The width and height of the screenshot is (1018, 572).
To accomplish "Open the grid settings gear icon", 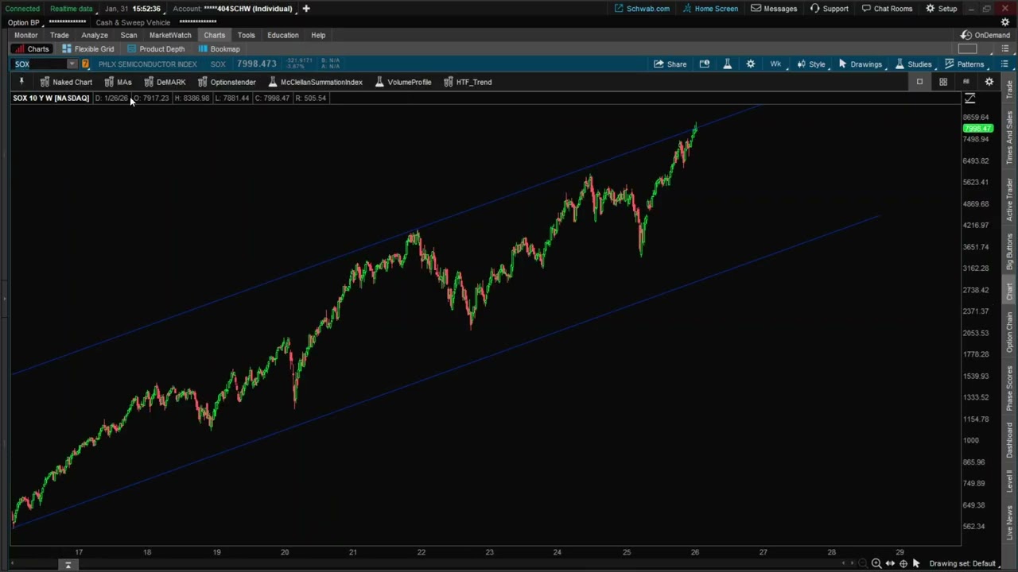I will point(989,82).
